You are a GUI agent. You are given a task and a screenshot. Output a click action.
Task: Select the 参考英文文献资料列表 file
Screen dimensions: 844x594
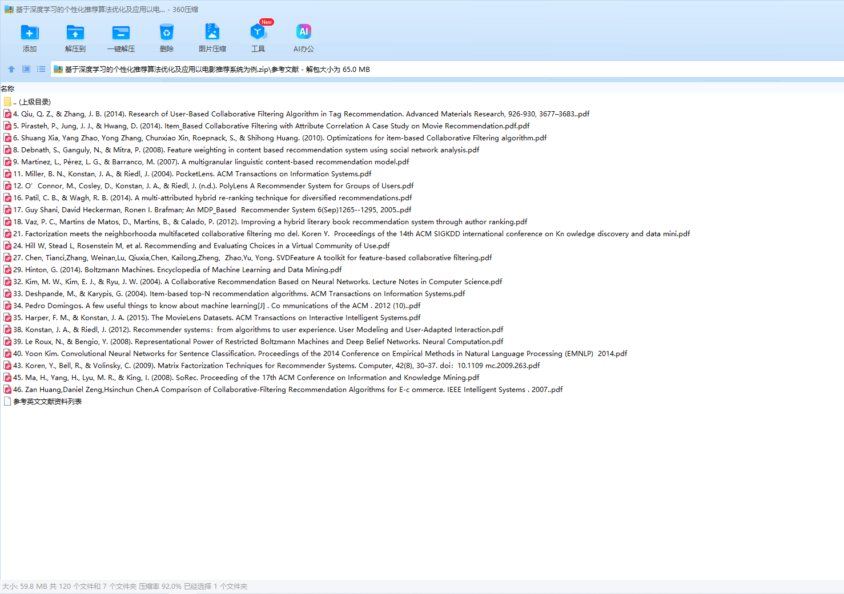[47, 402]
